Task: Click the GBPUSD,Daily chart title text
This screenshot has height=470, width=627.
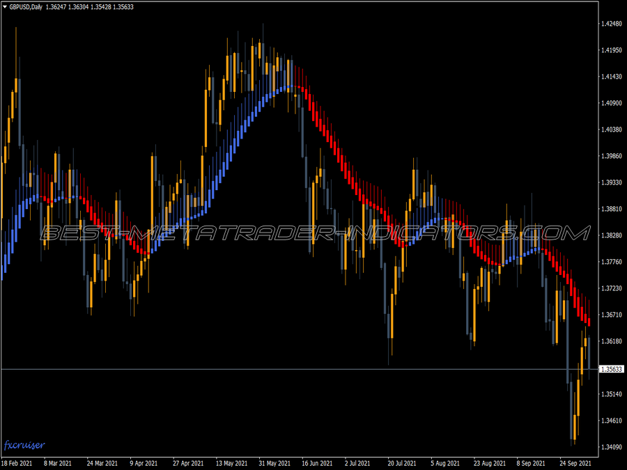Action: pyautogui.click(x=26, y=7)
